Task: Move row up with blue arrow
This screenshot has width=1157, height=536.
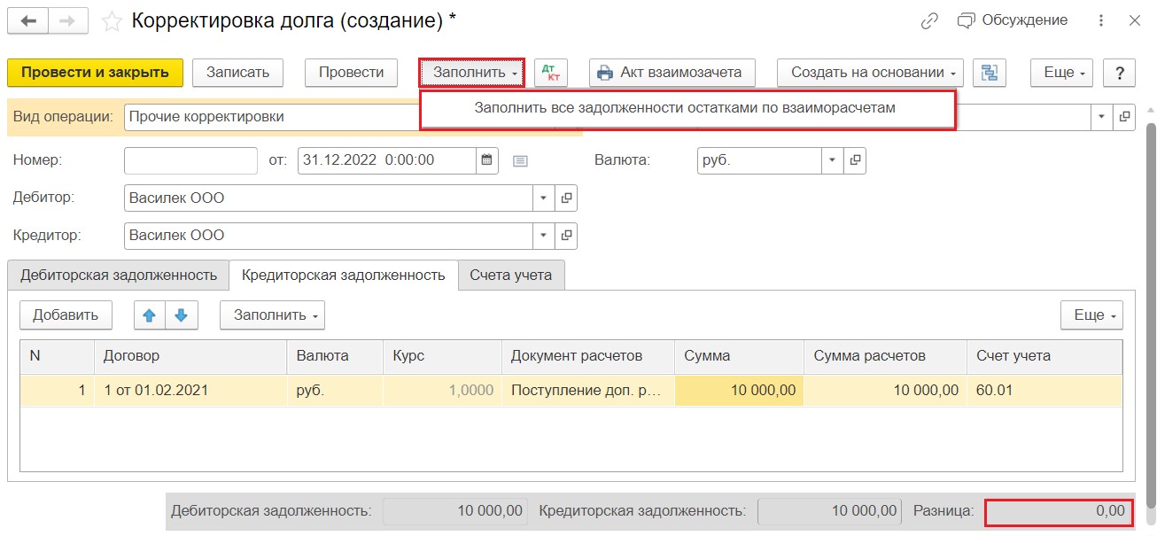Action: point(150,315)
